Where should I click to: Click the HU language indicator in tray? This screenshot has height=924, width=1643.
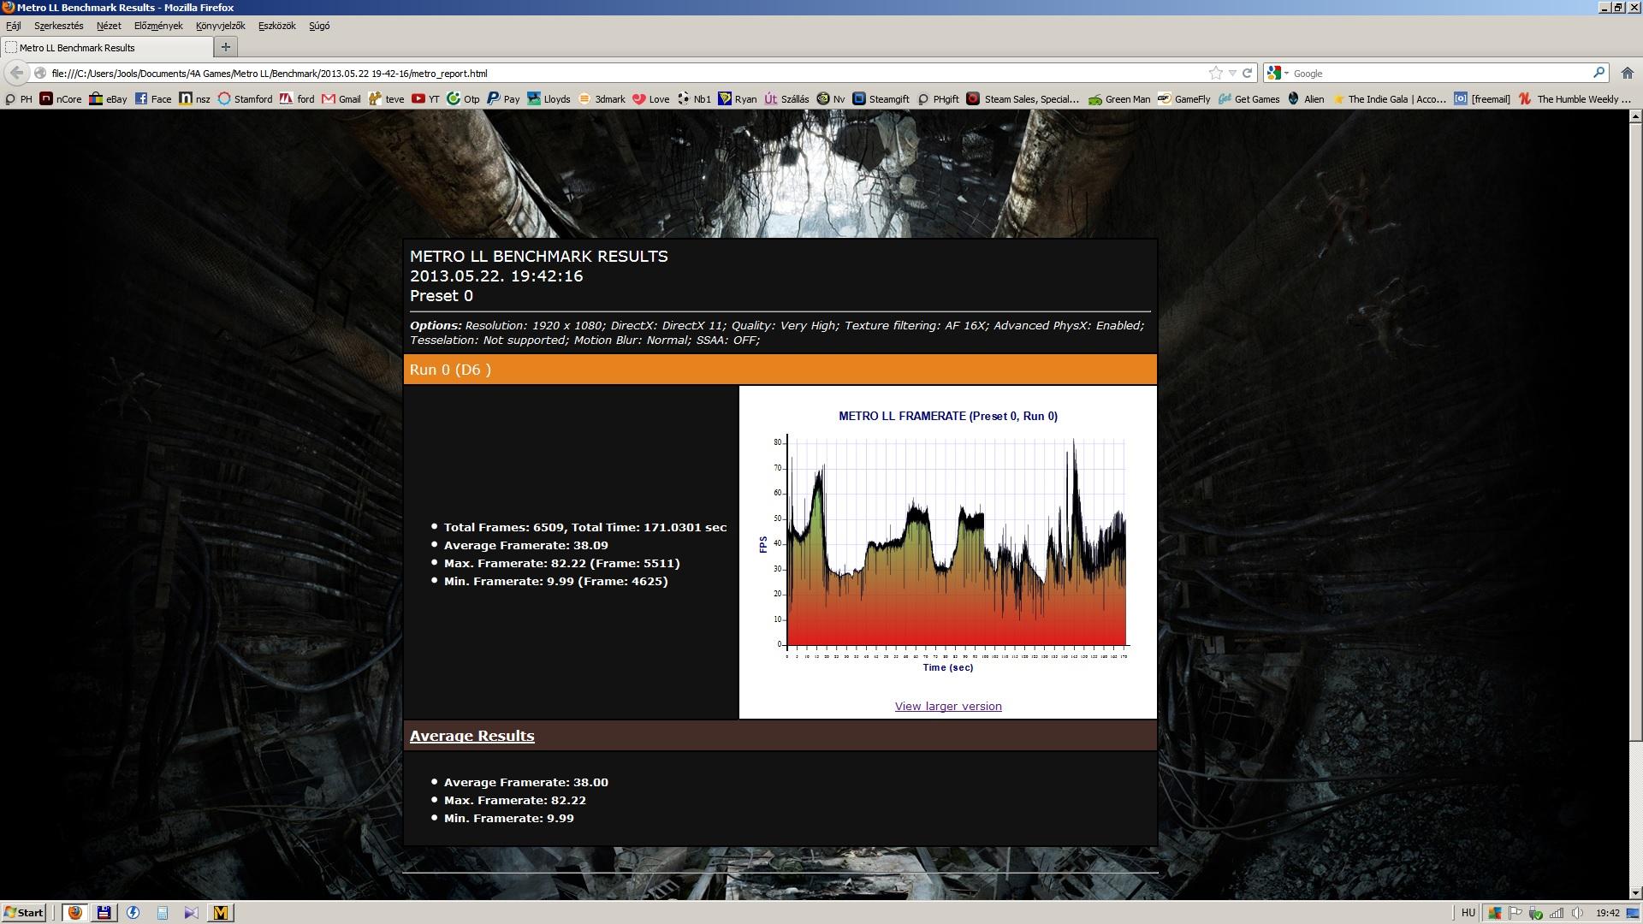coord(1468,913)
